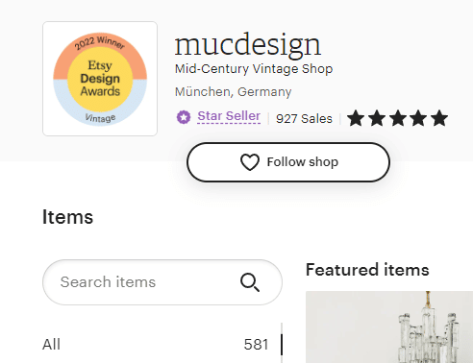View the 927 Sales count
Image resolution: width=473 pixels, height=363 pixels.
point(304,119)
